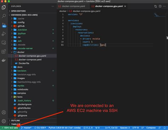Screen dimensions: 168x130
Task: Close the docker-compose.gpu.yaml tab
Action: [125, 6]
